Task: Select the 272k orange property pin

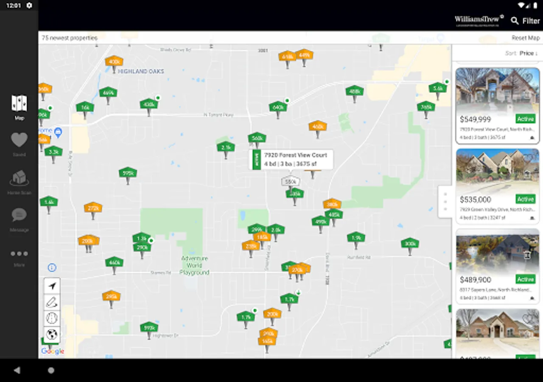Action: [x=93, y=208]
